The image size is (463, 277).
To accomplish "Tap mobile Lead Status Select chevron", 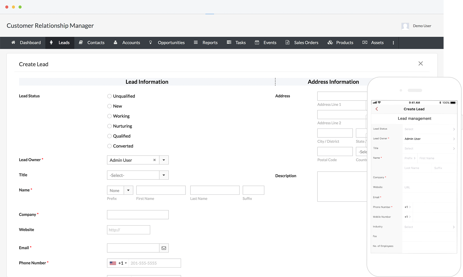I will [x=454, y=129].
